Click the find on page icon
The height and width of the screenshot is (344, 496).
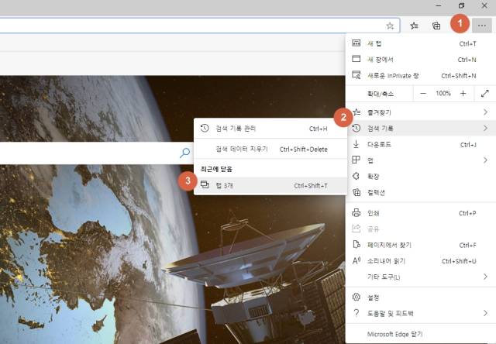tap(356, 244)
